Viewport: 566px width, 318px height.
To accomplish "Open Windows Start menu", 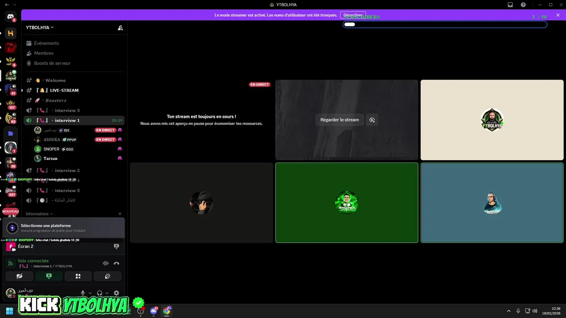I will coord(10,310).
